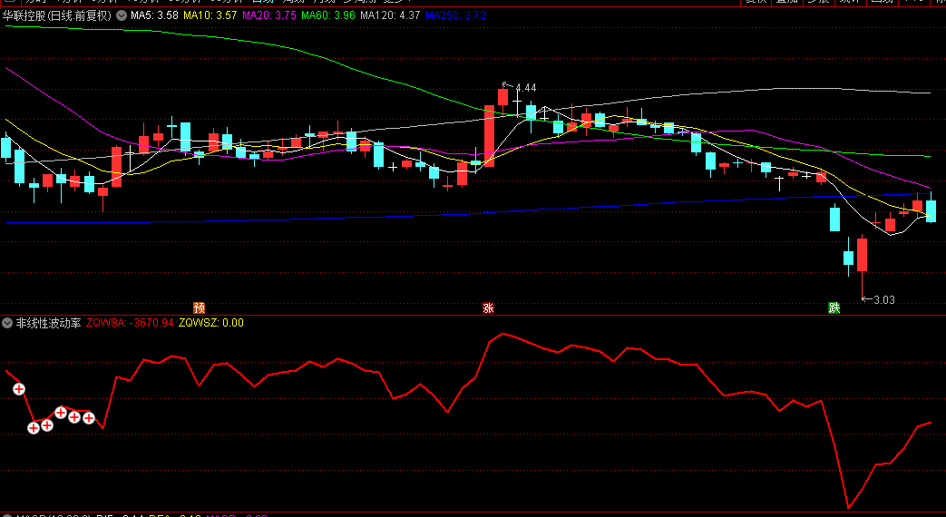This screenshot has width=946, height=517.
Task: Click the lowest plus signal marker on the volatility line
Action: point(34,428)
